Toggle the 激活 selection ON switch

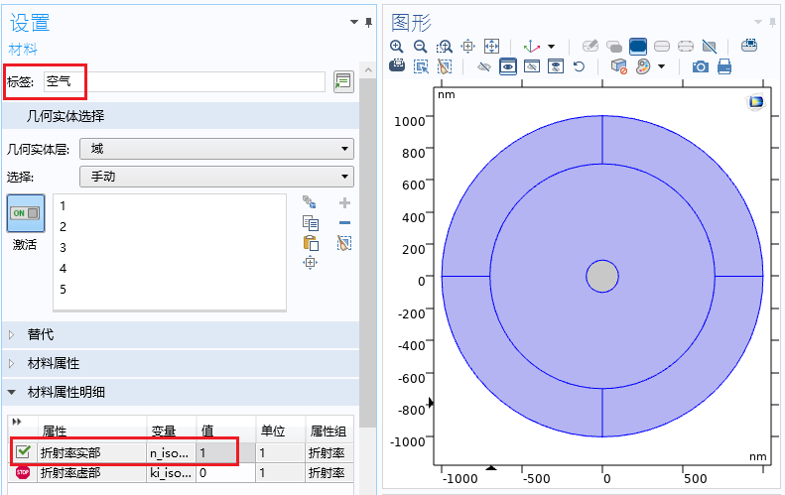[25, 213]
